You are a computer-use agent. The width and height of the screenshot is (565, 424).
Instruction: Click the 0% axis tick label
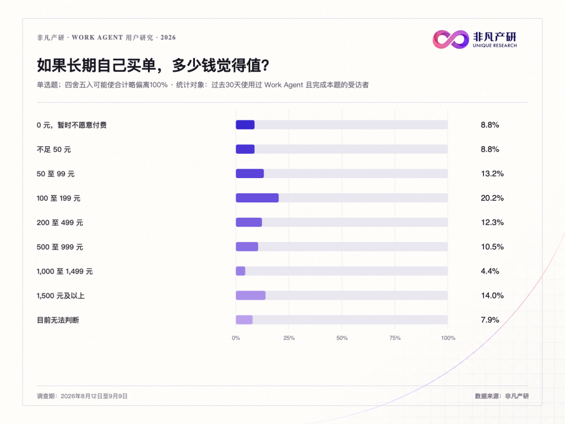pos(236,338)
